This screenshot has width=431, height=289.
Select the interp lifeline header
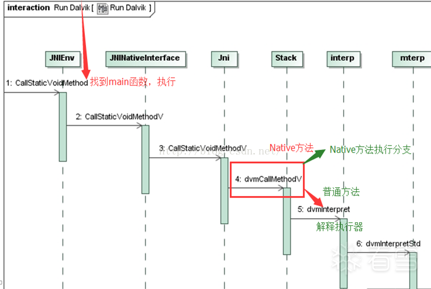[343, 59]
